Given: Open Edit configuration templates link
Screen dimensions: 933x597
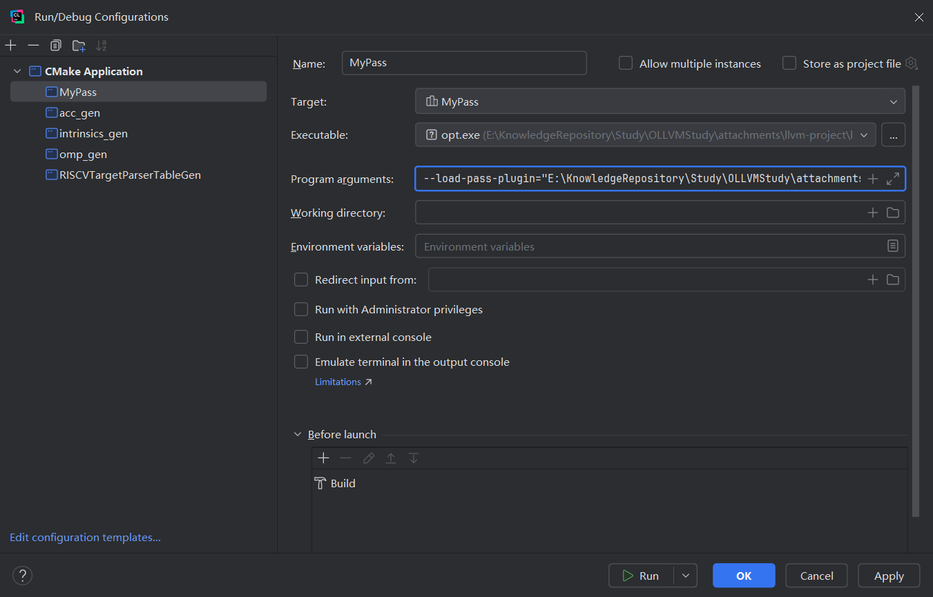Looking at the screenshot, I should [85, 537].
